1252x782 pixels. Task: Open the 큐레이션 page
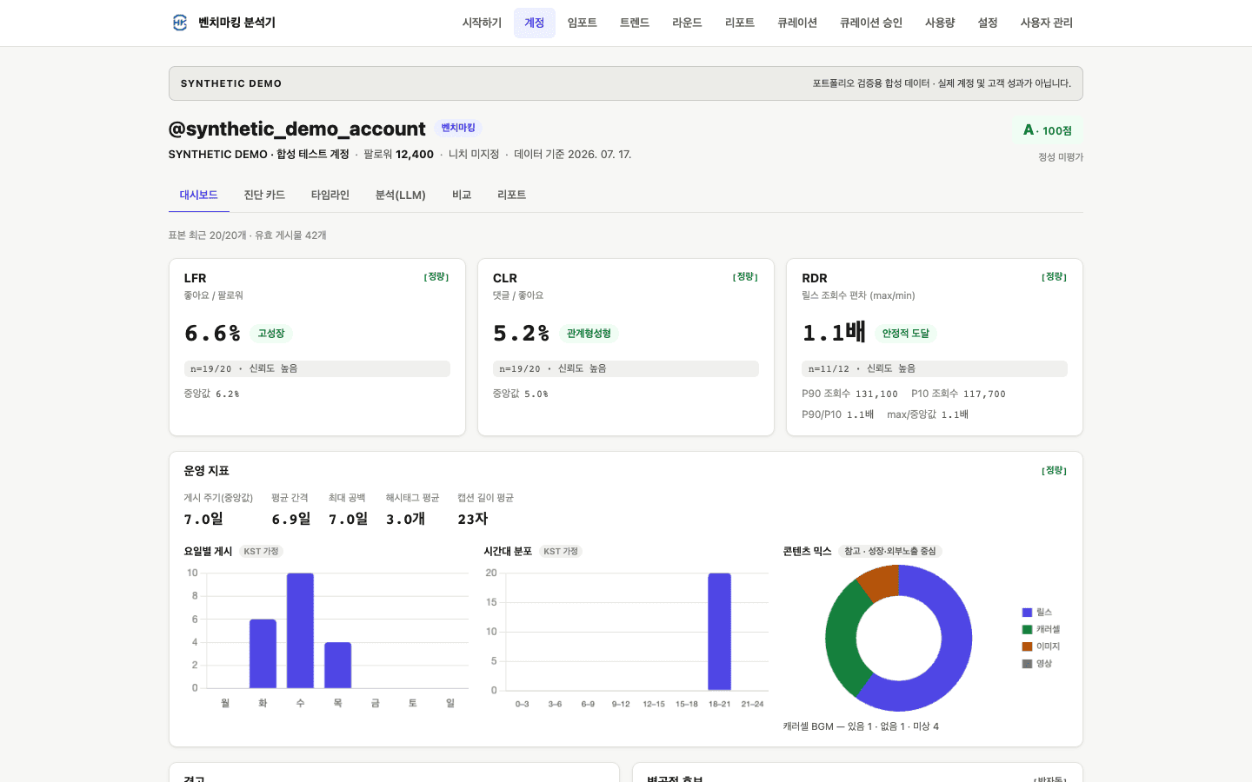click(x=797, y=23)
